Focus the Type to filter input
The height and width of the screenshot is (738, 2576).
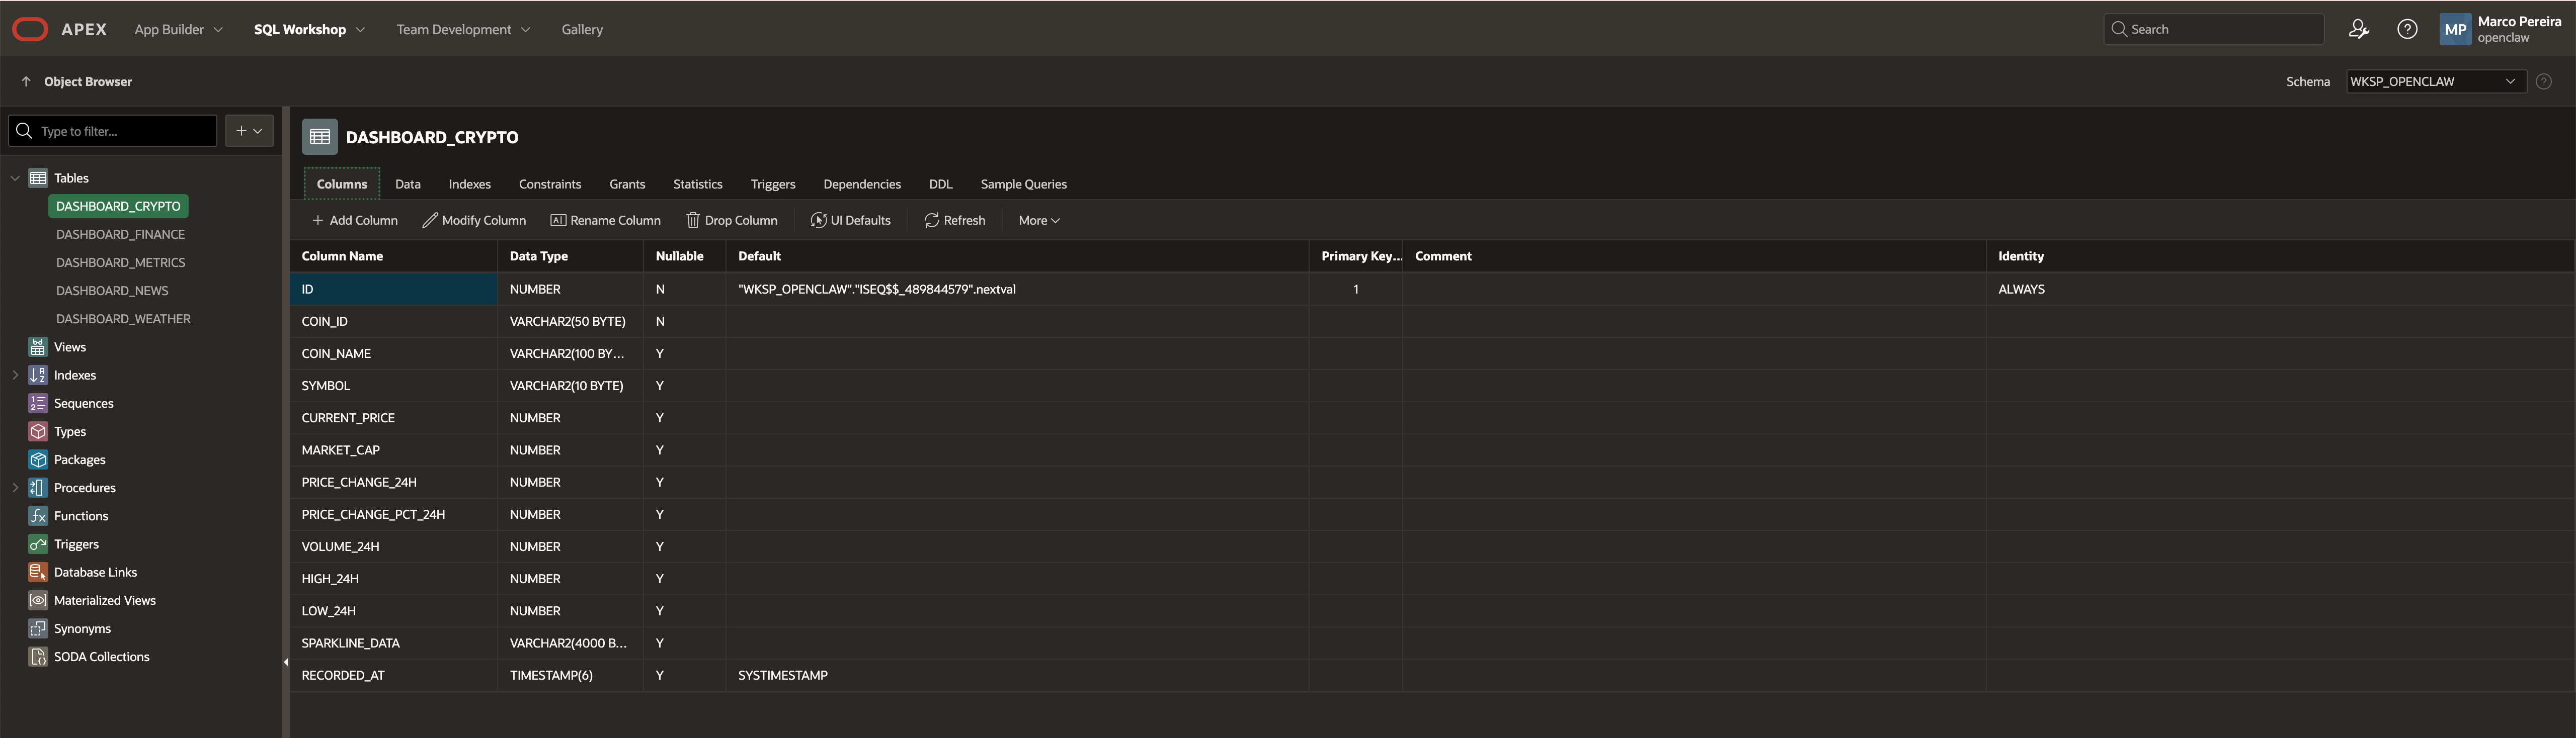coord(124,131)
